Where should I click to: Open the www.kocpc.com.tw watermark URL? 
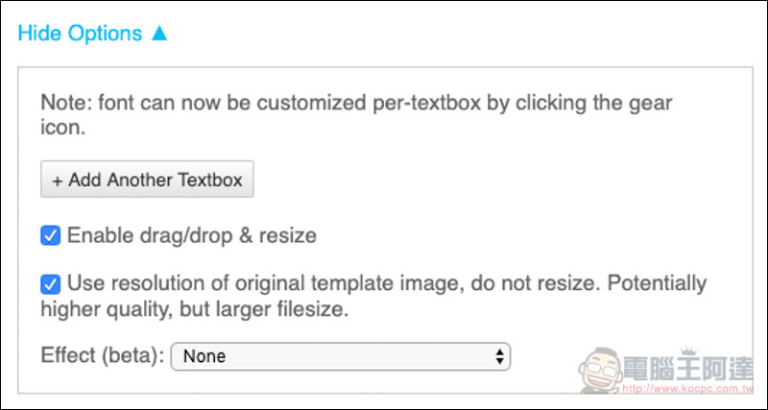pos(685,389)
